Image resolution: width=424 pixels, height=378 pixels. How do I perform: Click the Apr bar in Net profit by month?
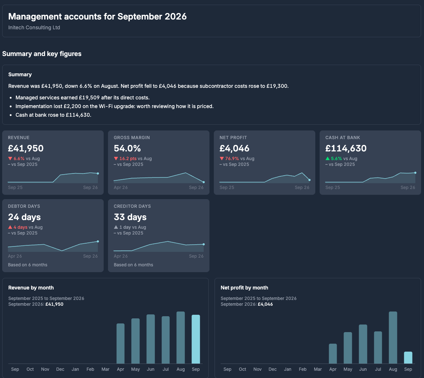(x=333, y=354)
